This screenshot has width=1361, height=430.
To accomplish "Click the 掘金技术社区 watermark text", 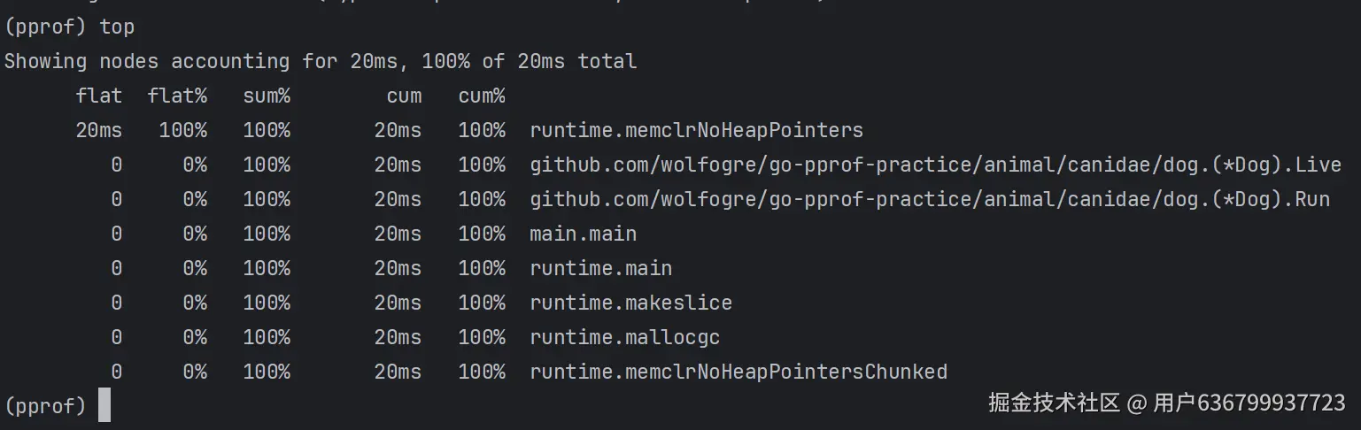I will [1054, 403].
